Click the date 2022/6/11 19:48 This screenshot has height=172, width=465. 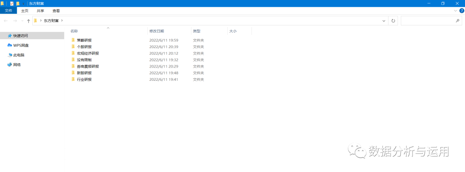click(164, 73)
